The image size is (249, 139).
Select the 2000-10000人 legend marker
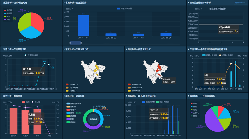[x=129, y=88]
